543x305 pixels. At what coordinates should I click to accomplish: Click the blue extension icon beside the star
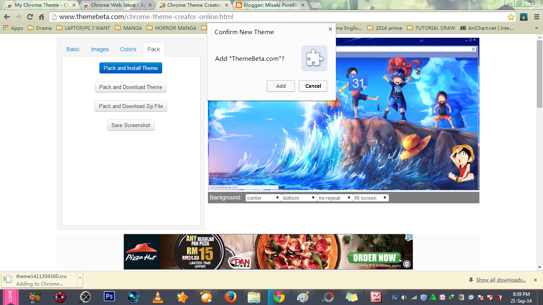[x=524, y=17]
